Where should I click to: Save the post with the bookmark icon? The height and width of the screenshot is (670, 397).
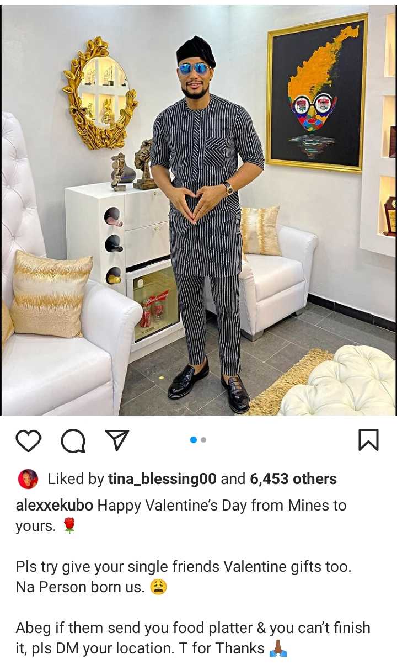[x=368, y=440]
